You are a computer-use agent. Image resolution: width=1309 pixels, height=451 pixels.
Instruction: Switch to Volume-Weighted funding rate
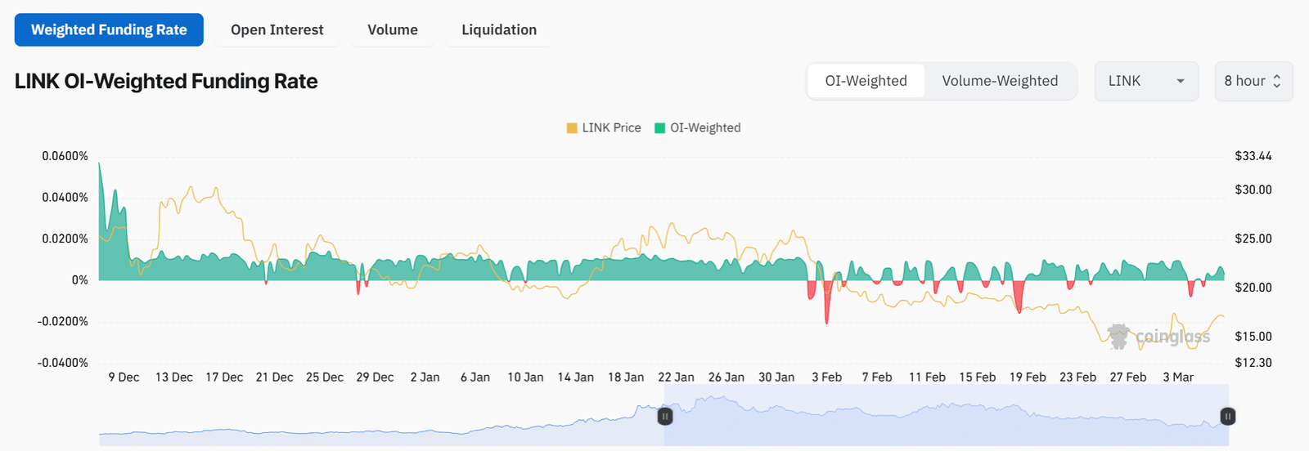[x=1000, y=81]
